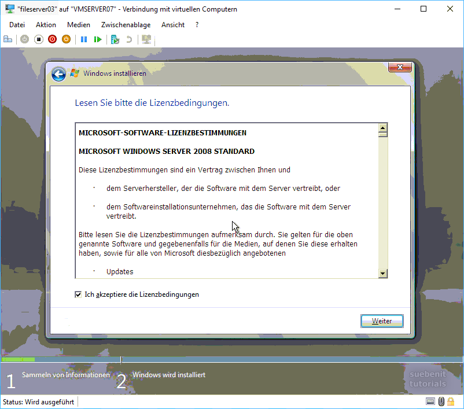The width and height of the screenshot is (464, 409).
Task: Click the orange Save state icon
Action: coord(67,39)
